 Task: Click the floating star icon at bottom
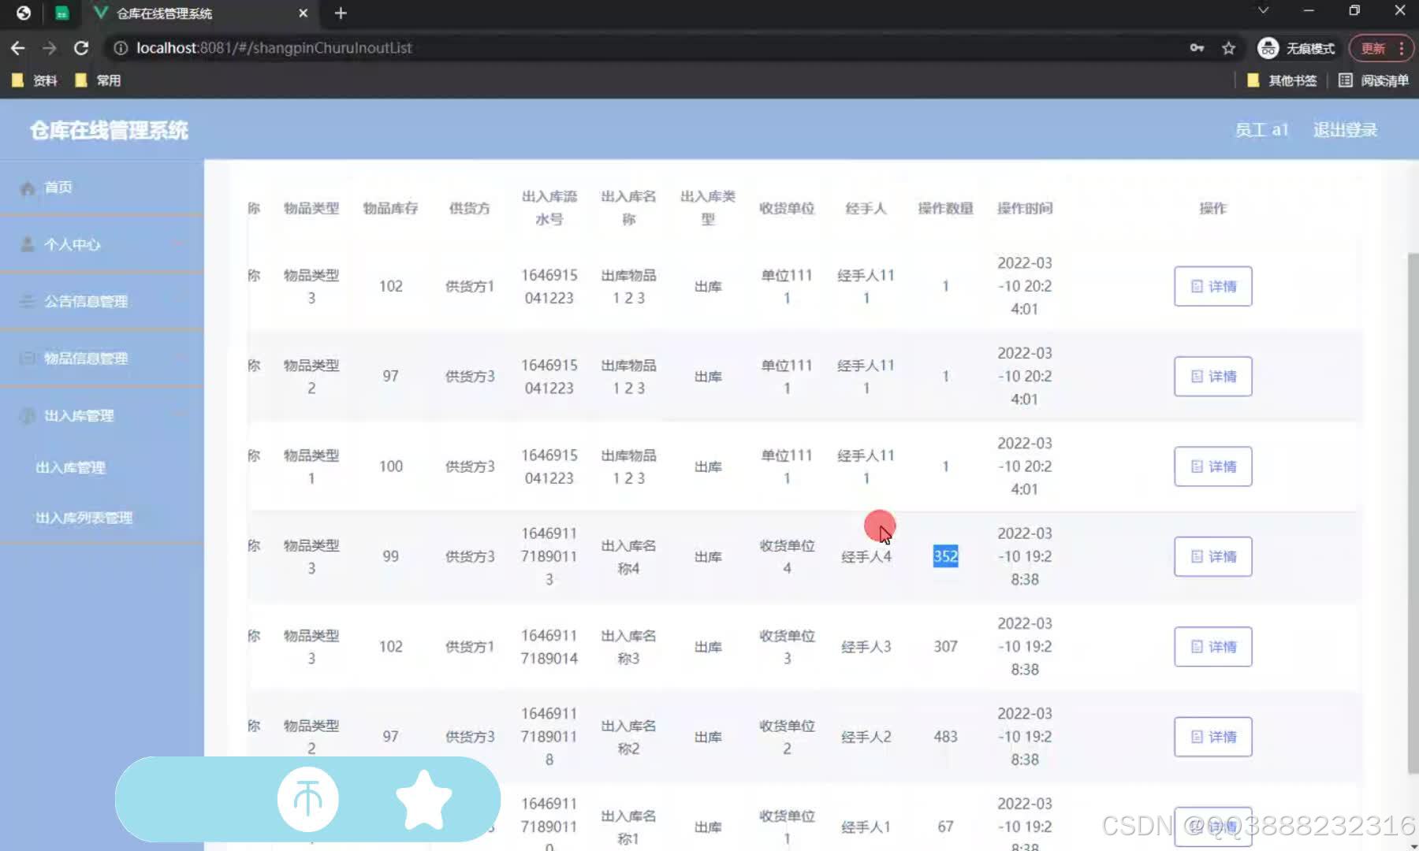click(x=425, y=798)
